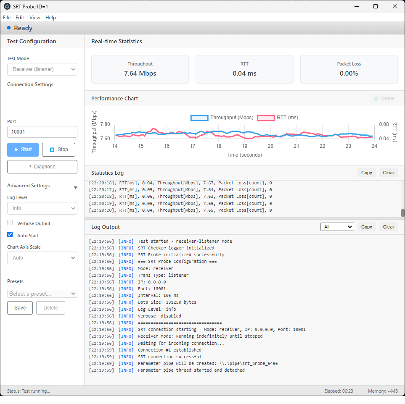Viewport: 405px width, 404px height.
Task: Click 'Elapsed: 00:23' in status bar
Action: [339, 391]
